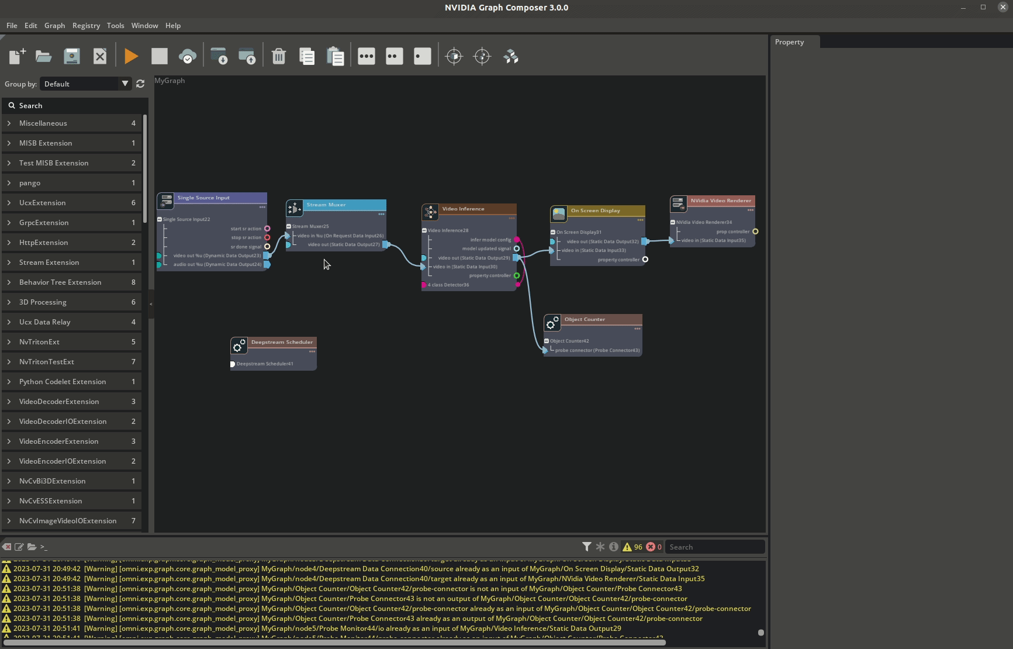
Task: Open a graph file from toolbar folder icon
Action: [x=43, y=56]
